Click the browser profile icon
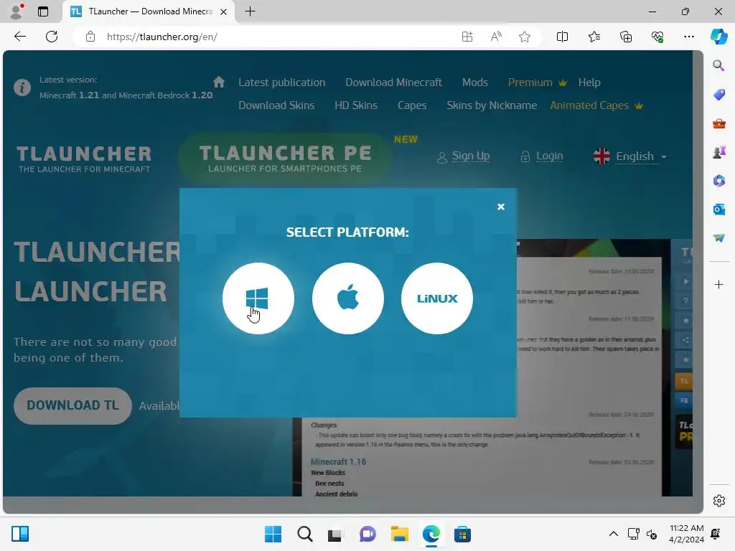Image resolution: width=735 pixels, height=551 pixels. pyautogui.click(x=17, y=11)
